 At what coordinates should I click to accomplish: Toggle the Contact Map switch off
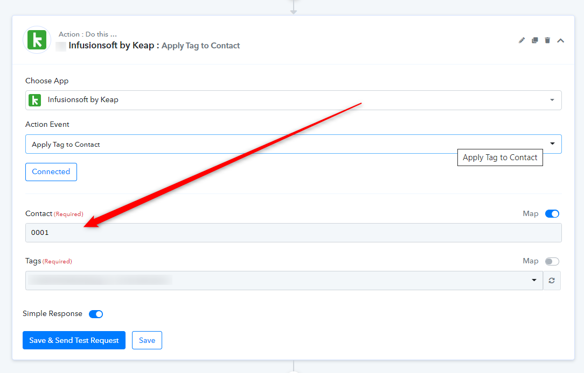pos(552,213)
